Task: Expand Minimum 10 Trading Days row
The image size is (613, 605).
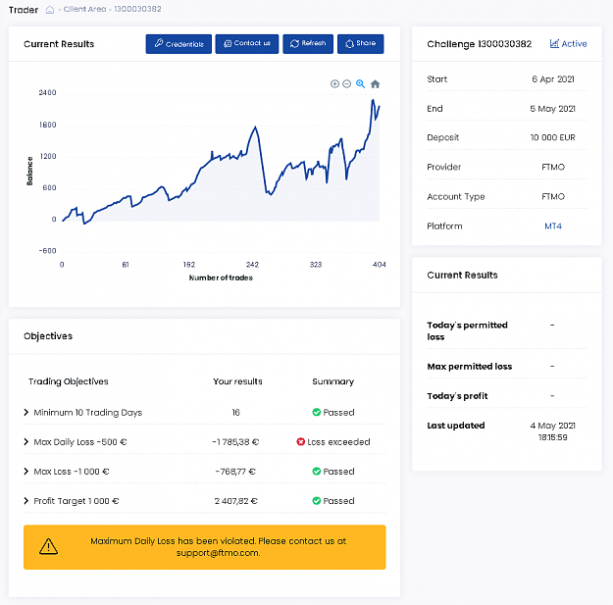Action: (26, 413)
